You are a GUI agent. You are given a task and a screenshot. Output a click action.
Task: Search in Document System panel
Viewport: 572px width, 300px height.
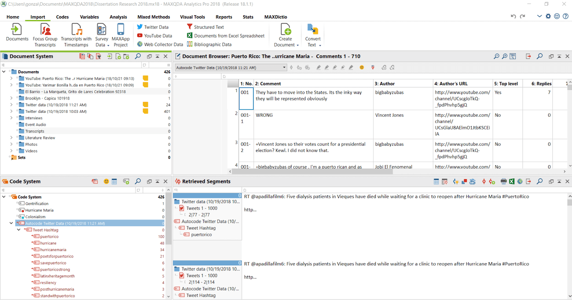click(x=138, y=56)
